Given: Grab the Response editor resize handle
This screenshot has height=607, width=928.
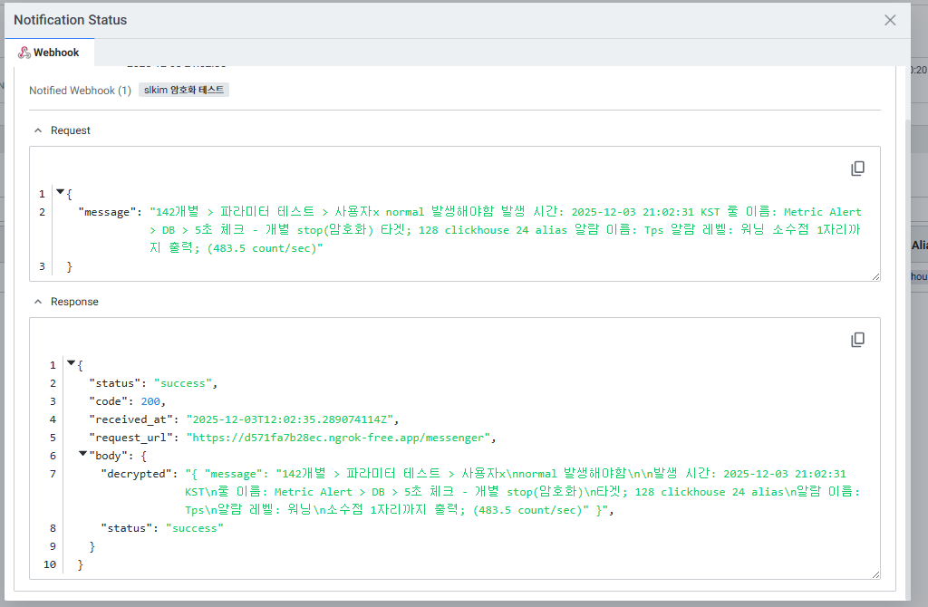Looking at the screenshot, I should click(875, 573).
